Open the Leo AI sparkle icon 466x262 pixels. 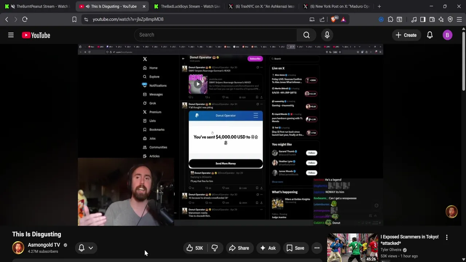pos(441,19)
